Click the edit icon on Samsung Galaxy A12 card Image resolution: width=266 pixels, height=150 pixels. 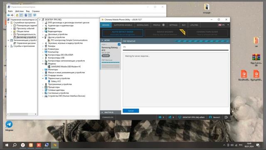pos(119,45)
